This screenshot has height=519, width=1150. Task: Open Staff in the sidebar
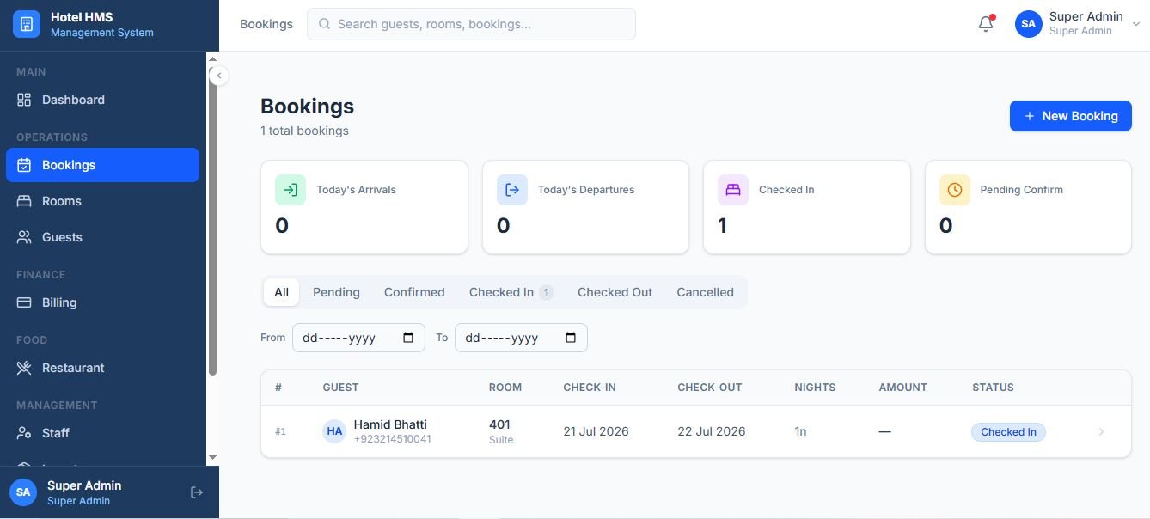pyautogui.click(x=102, y=433)
